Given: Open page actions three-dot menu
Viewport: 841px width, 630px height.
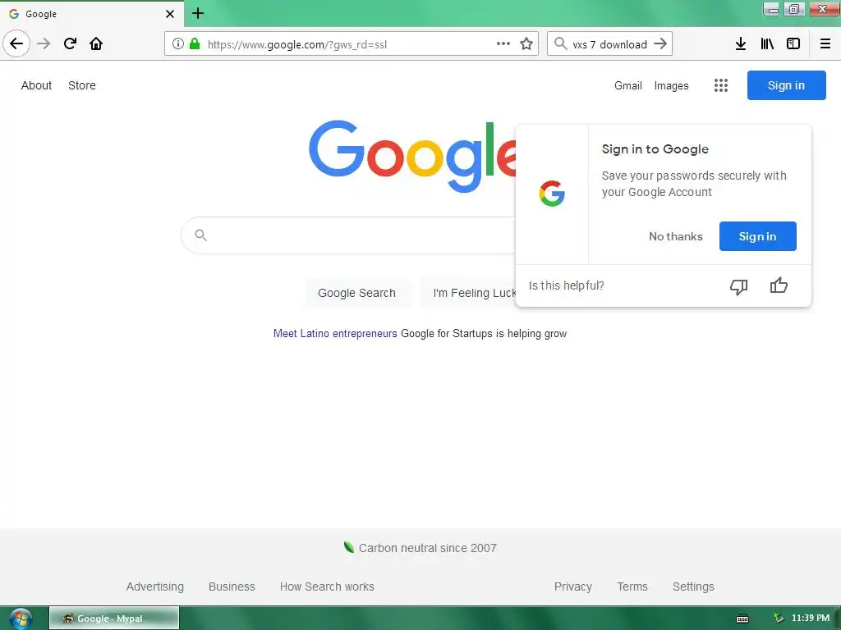Looking at the screenshot, I should click(503, 43).
